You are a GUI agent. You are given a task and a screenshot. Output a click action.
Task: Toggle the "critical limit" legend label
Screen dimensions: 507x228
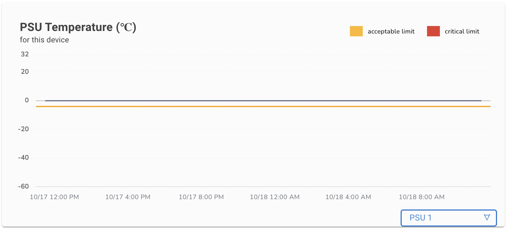(462, 31)
